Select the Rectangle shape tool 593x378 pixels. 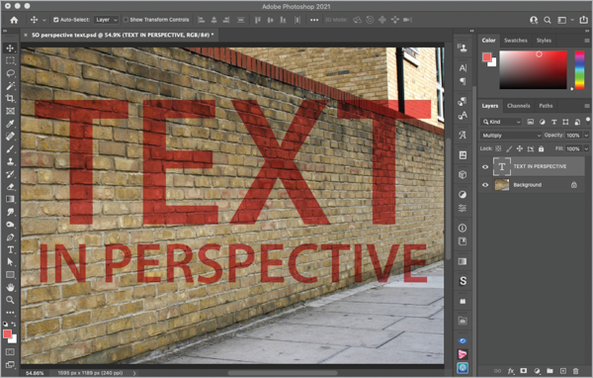click(x=10, y=275)
